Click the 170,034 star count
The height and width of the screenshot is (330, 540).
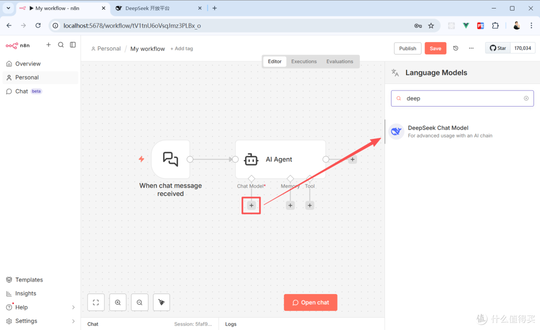pyautogui.click(x=523, y=48)
